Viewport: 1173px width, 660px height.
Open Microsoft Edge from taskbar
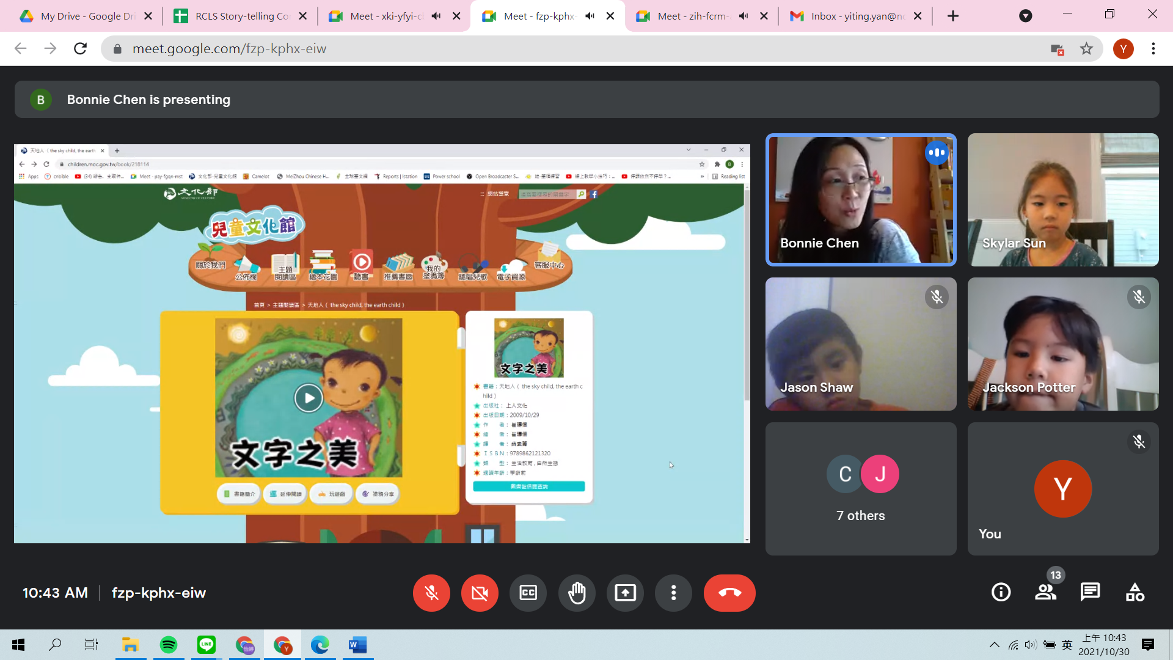point(320,645)
